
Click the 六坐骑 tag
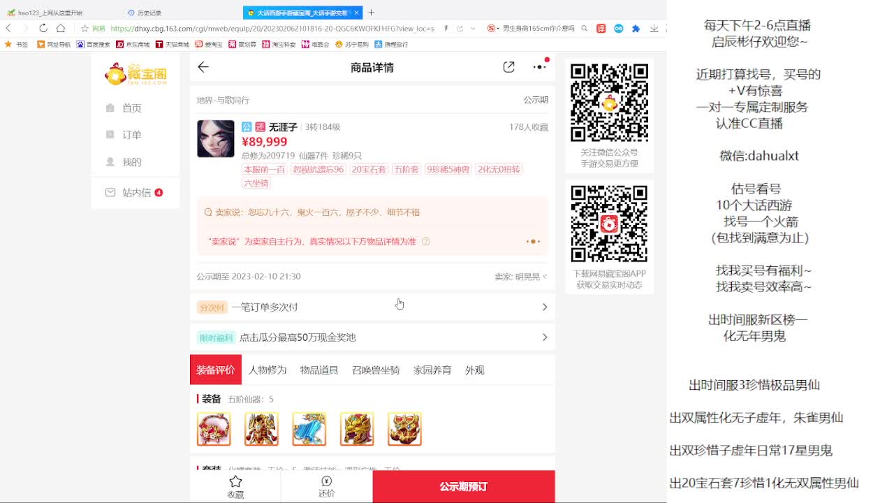pos(256,183)
